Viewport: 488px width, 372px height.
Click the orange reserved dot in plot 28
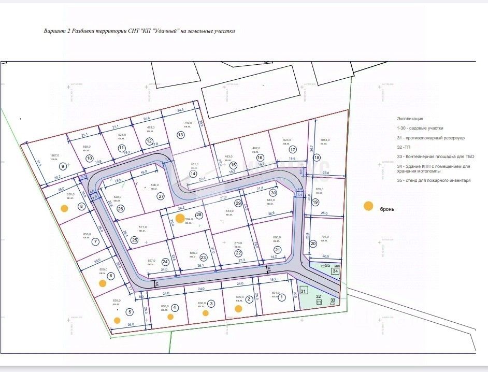(x=180, y=219)
